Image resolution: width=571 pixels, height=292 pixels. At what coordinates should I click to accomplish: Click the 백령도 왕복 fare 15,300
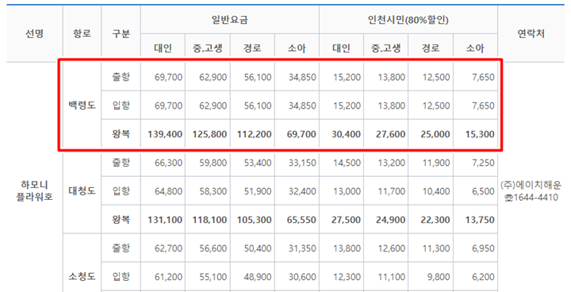[x=480, y=134]
